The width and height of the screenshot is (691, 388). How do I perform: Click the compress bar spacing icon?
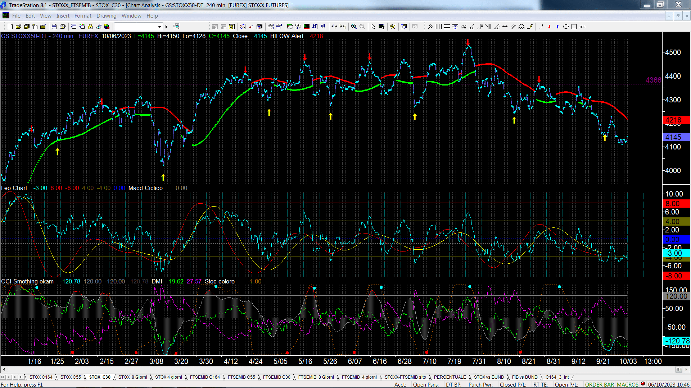334,26
